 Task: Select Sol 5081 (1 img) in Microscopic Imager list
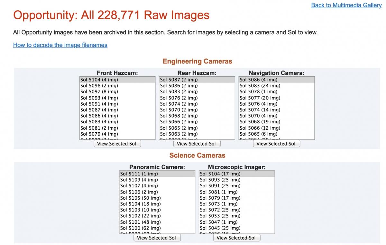pos(237,192)
